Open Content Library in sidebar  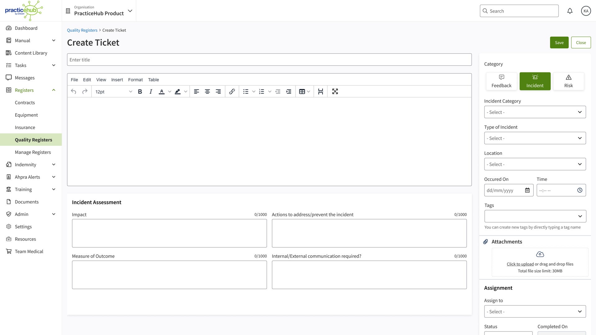tap(31, 53)
